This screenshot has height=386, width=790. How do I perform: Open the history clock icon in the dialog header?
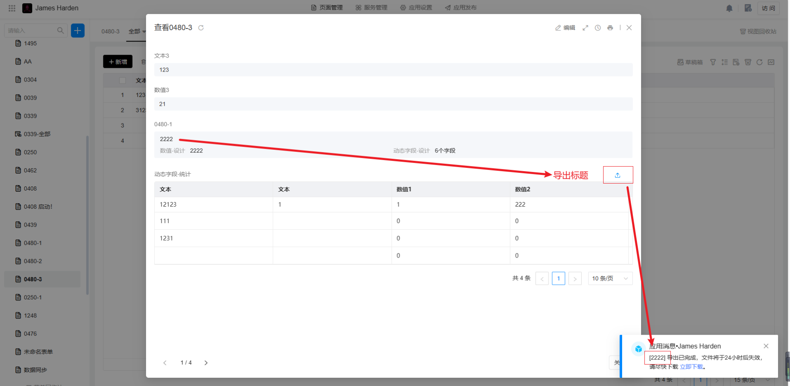(597, 28)
